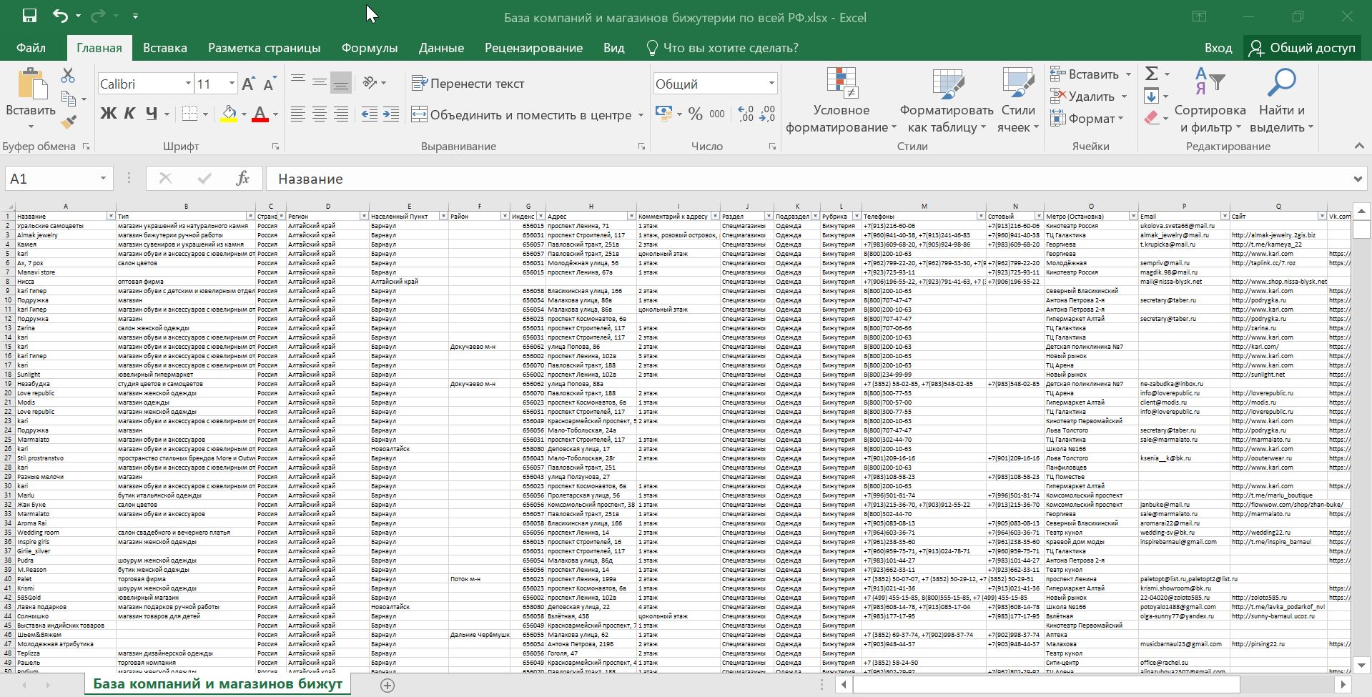Click the Increase Indent icon
1372x697 pixels.
point(391,114)
